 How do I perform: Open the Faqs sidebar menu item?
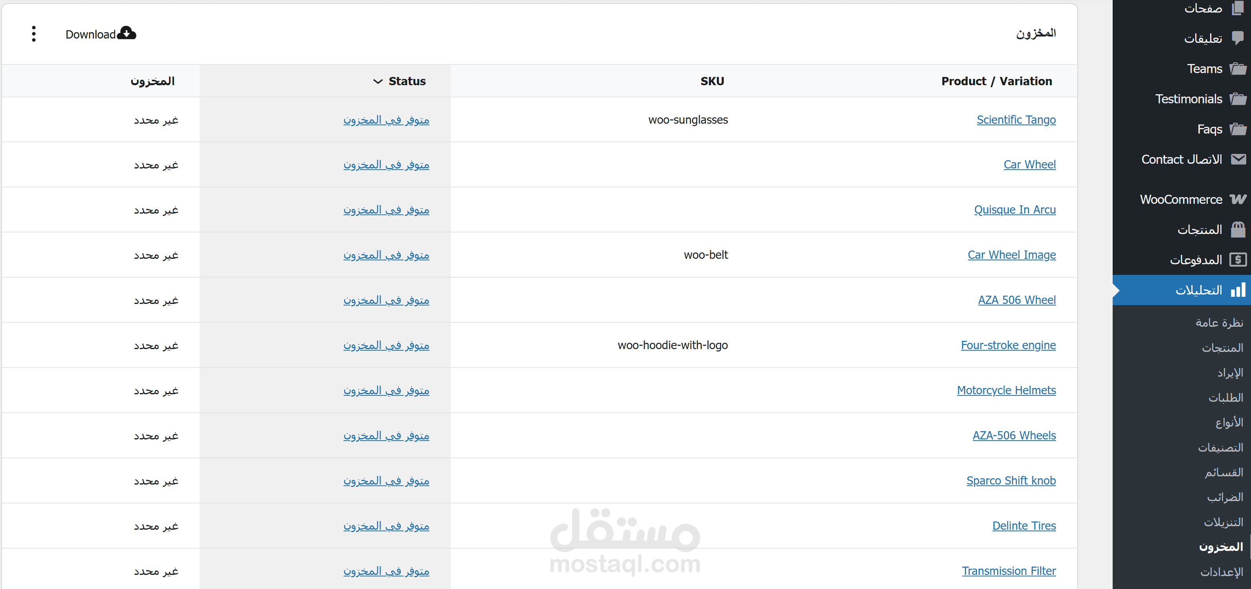pyautogui.click(x=1209, y=129)
